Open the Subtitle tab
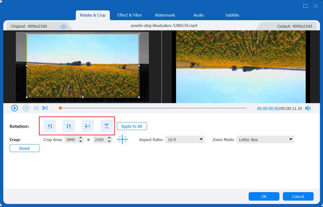This screenshot has width=323, height=207. tap(232, 15)
